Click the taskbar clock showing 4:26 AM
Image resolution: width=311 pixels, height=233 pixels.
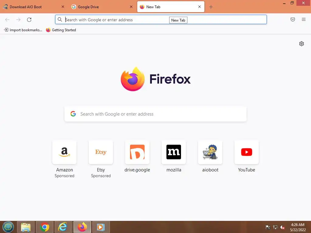point(298,227)
